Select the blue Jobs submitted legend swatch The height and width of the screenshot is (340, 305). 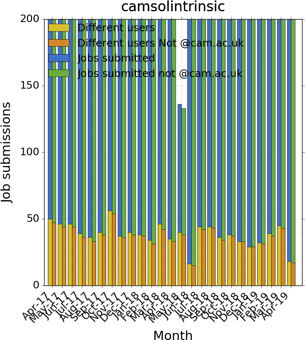point(59,58)
